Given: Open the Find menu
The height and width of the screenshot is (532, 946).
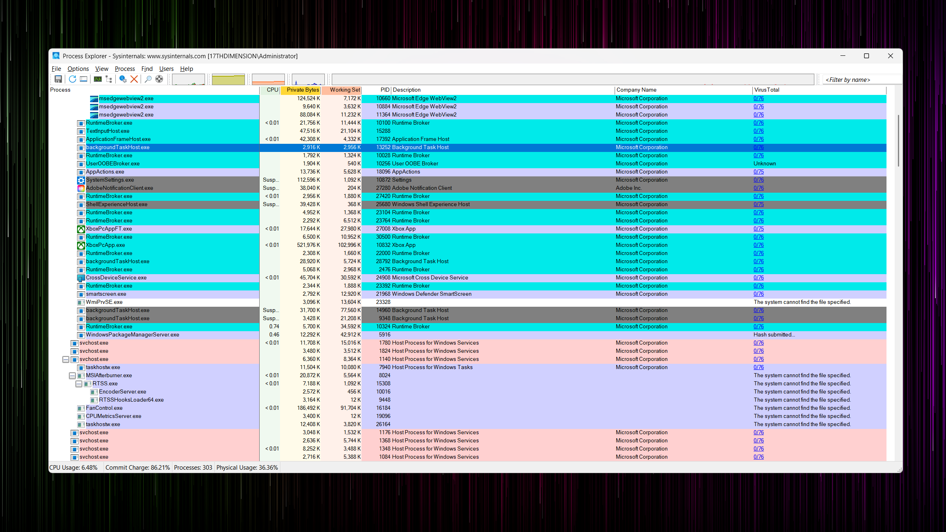Looking at the screenshot, I should 147,69.
